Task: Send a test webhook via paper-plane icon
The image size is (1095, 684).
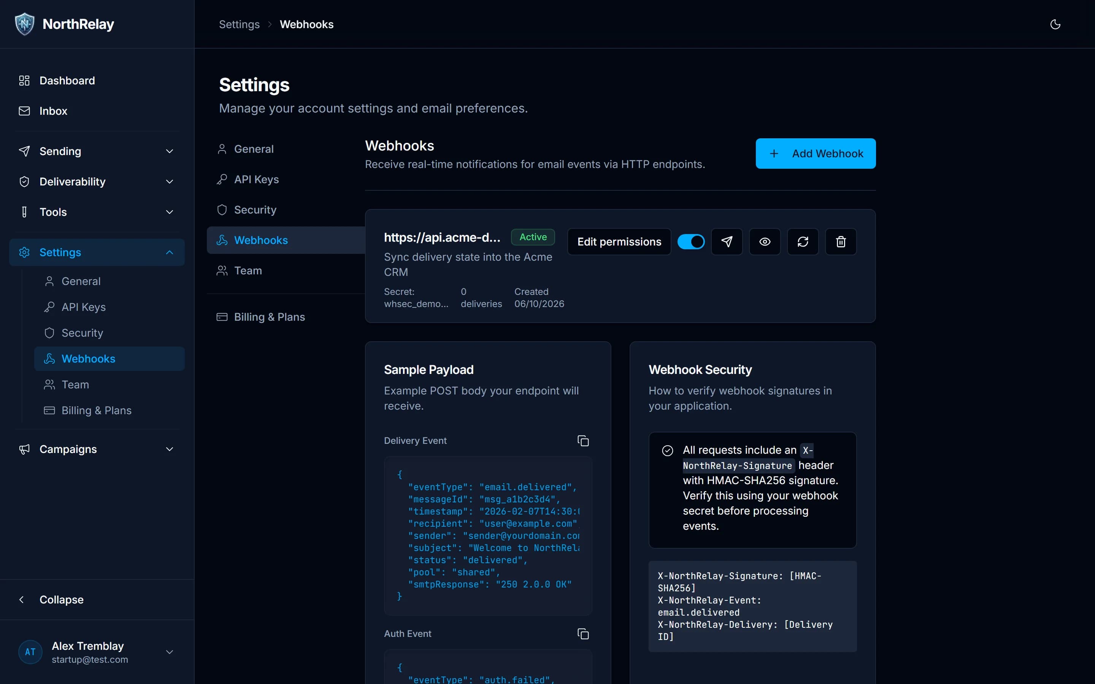Action: [x=727, y=242]
